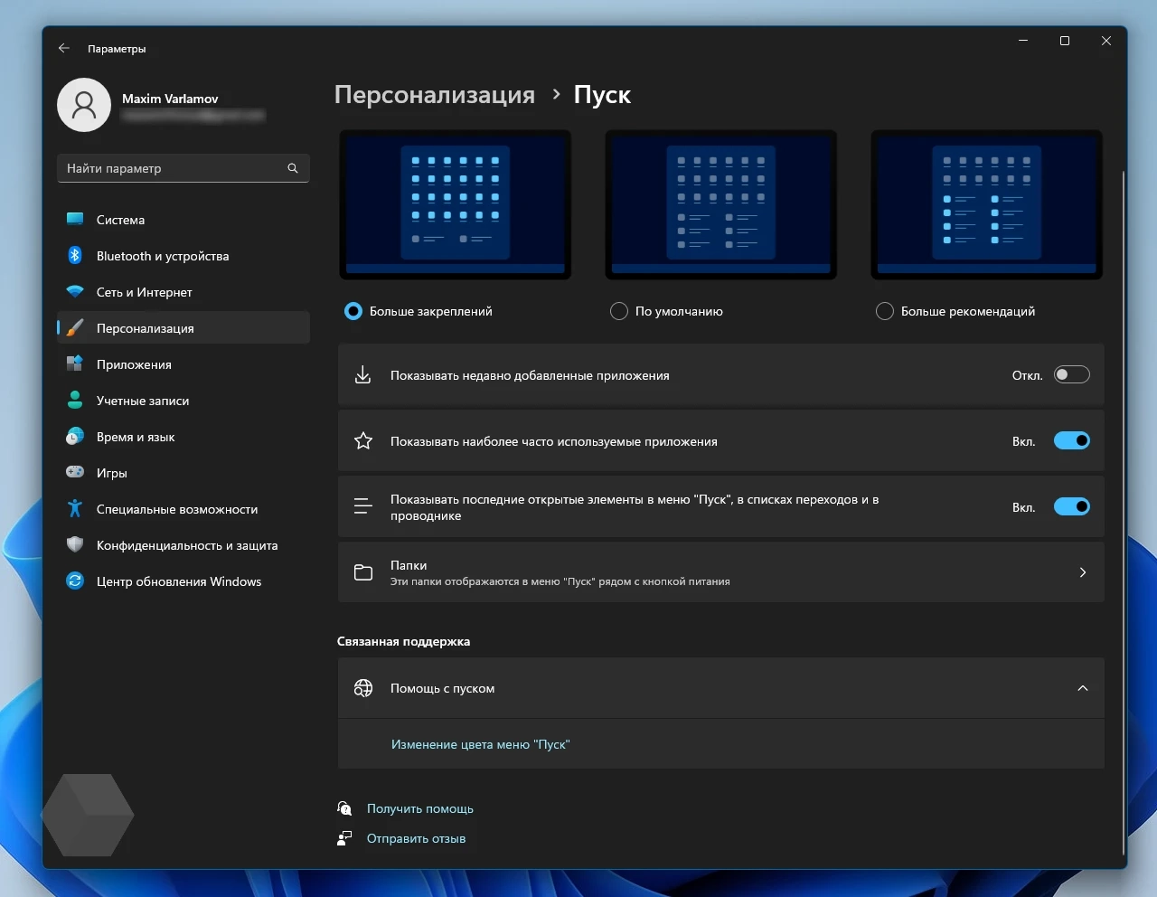The height and width of the screenshot is (897, 1157).
Task: Click the folder icon in Папки row
Action: [x=363, y=572]
